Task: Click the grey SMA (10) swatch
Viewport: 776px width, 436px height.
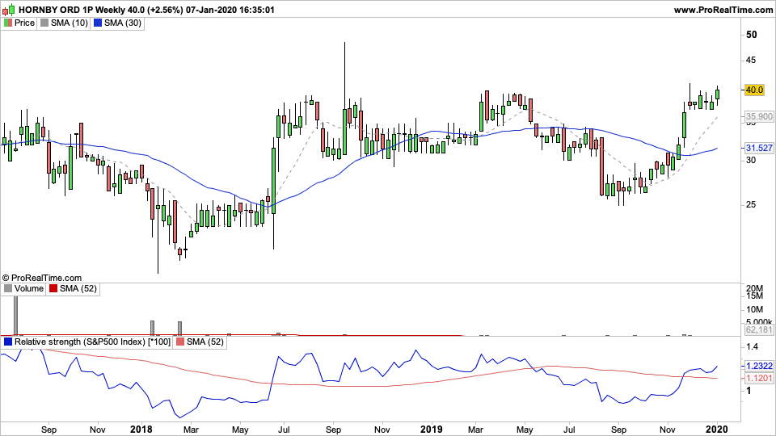Action: click(44, 23)
